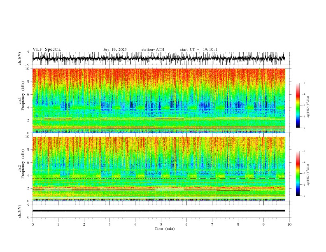Click the time axis tick label '10'

coord(289,224)
